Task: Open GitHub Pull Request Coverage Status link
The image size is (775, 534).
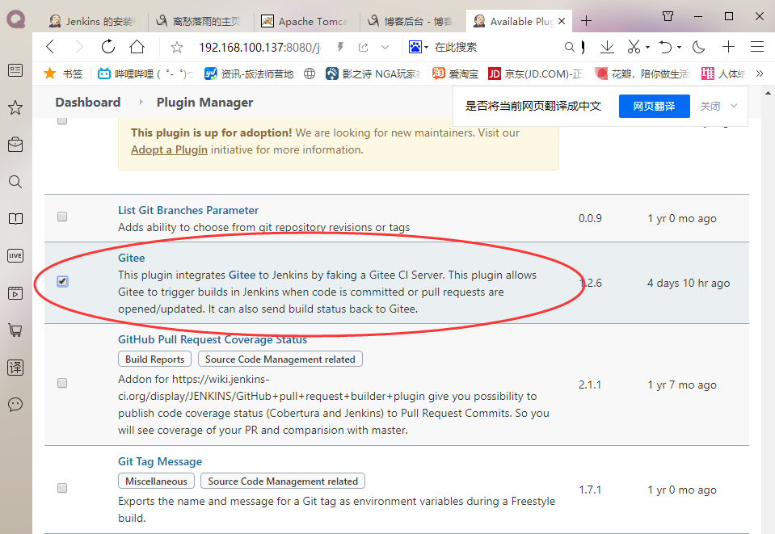Action: point(213,339)
